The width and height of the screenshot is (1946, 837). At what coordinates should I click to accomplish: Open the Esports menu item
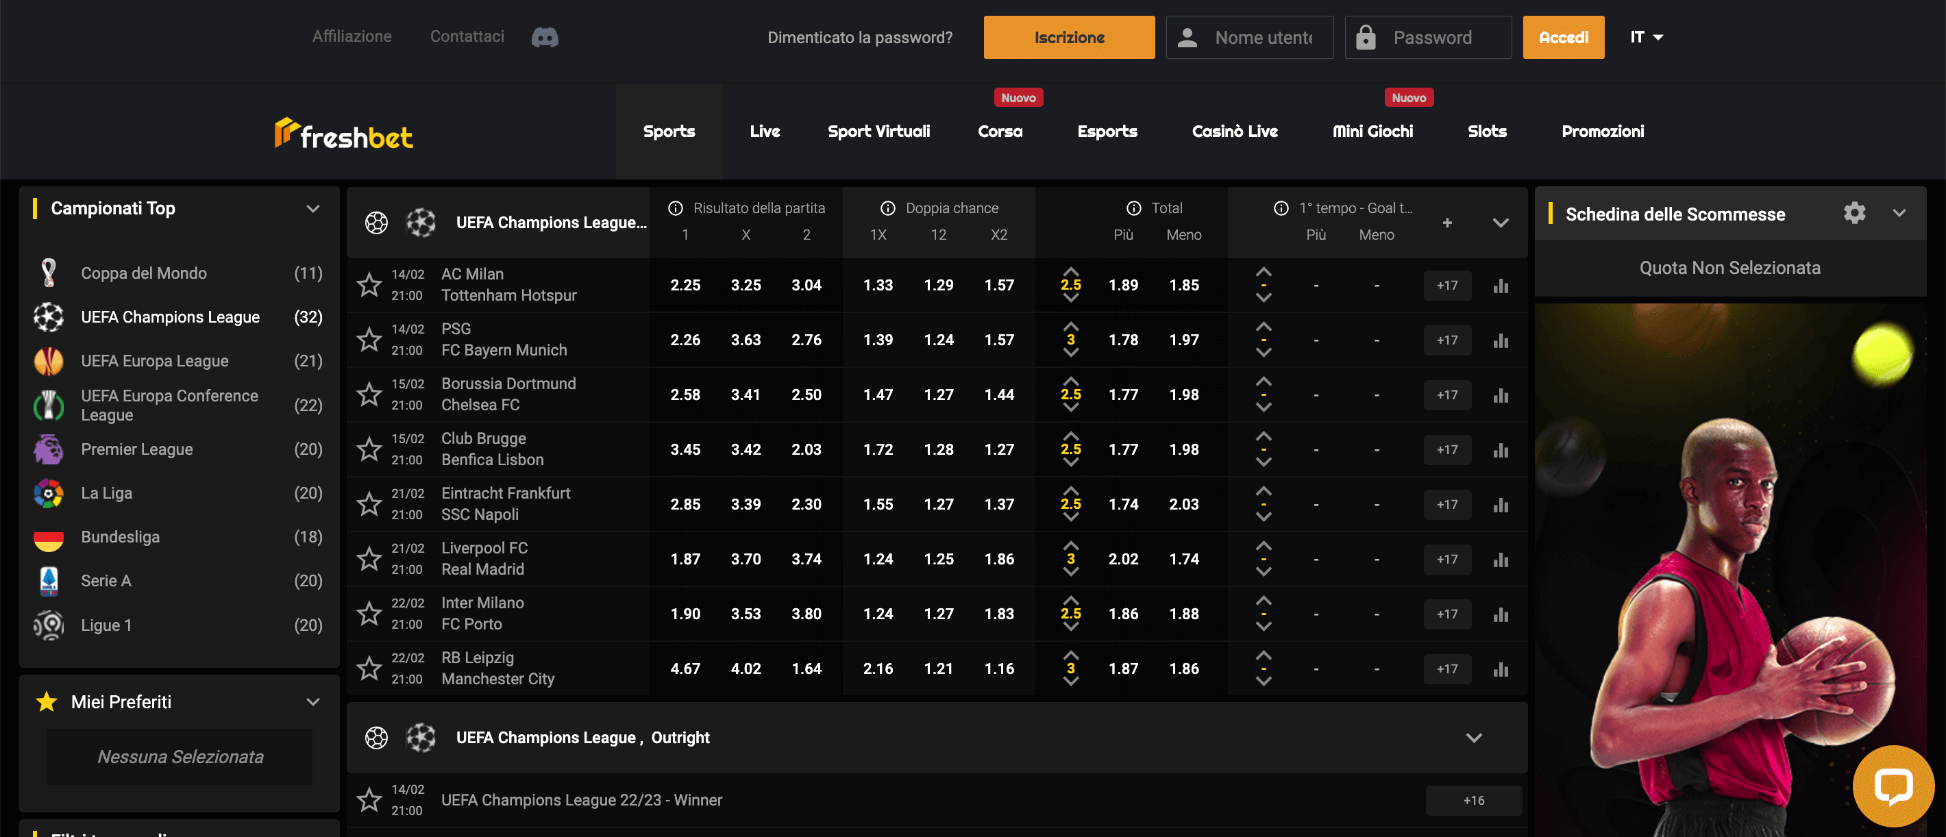point(1107,132)
